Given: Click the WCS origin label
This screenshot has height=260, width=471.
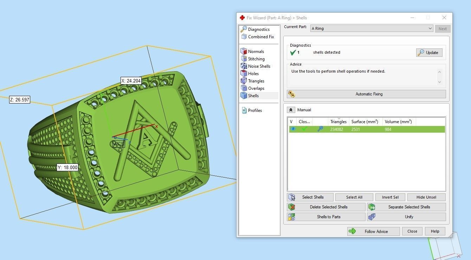Looking at the screenshot, I should coord(118,144).
